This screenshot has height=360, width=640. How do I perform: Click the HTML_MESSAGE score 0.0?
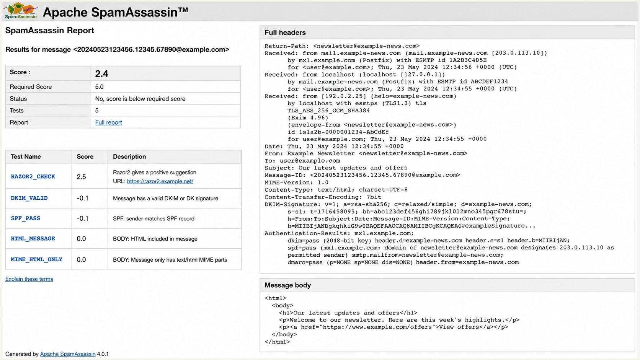pyautogui.click(x=81, y=239)
